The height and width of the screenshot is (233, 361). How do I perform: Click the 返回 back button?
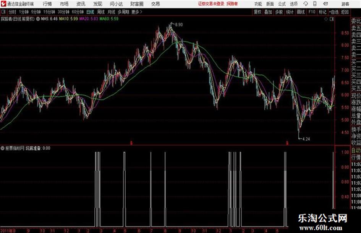pos(345,12)
